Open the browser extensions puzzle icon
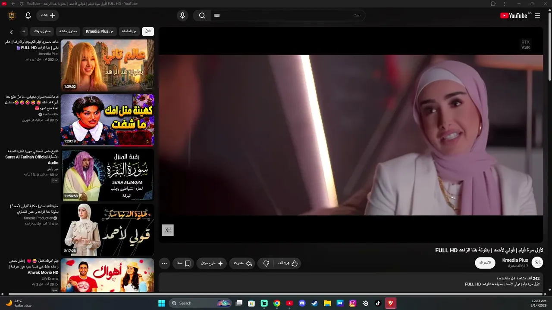The image size is (552, 310). [493, 4]
